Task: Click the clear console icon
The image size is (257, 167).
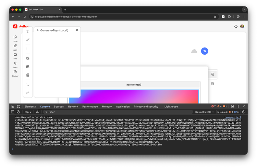Action: (18, 112)
